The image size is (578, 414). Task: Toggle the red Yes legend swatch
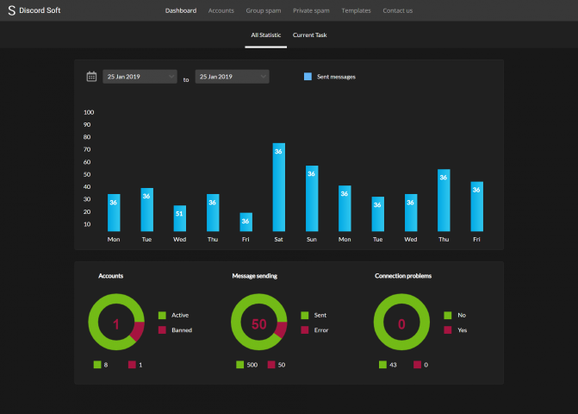click(x=448, y=329)
